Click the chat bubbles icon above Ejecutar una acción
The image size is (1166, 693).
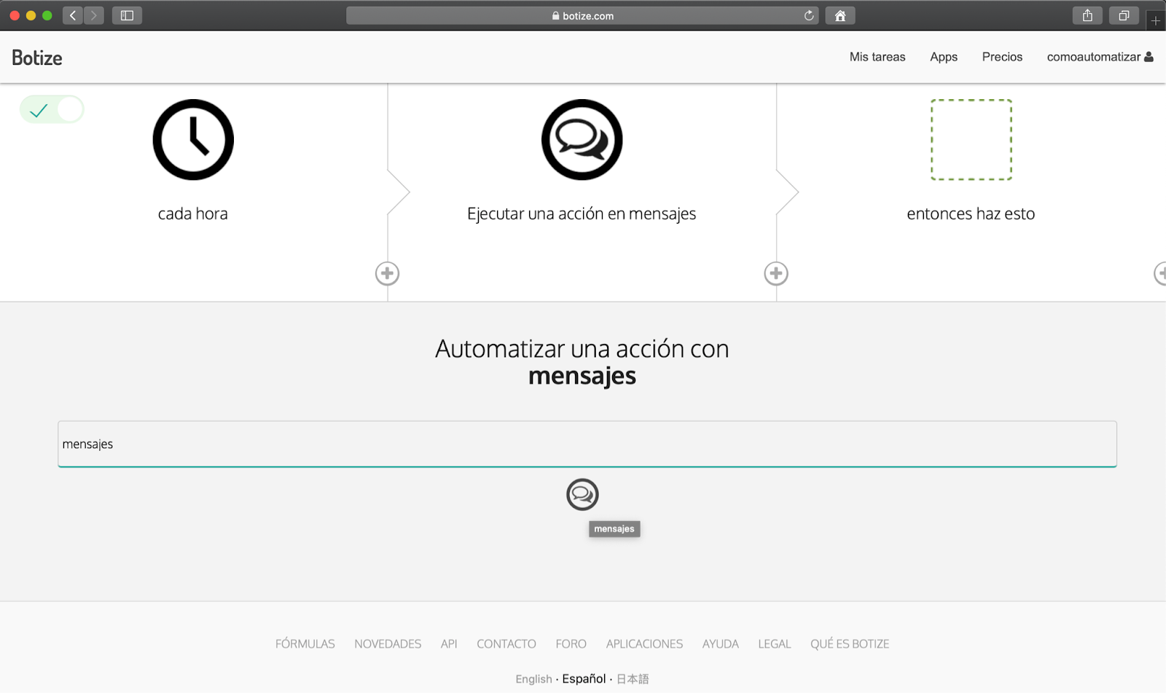(582, 140)
